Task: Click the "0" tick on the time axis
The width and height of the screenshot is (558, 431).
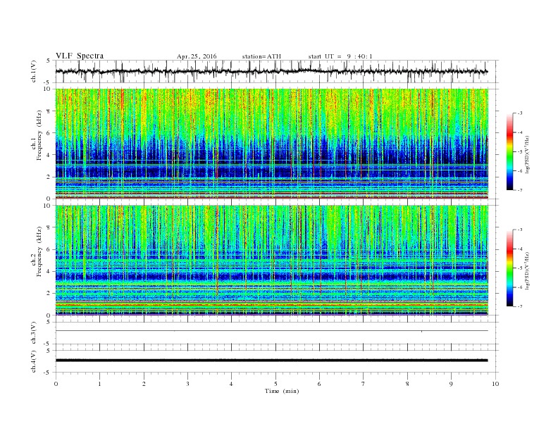Action: pyautogui.click(x=56, y=384)
